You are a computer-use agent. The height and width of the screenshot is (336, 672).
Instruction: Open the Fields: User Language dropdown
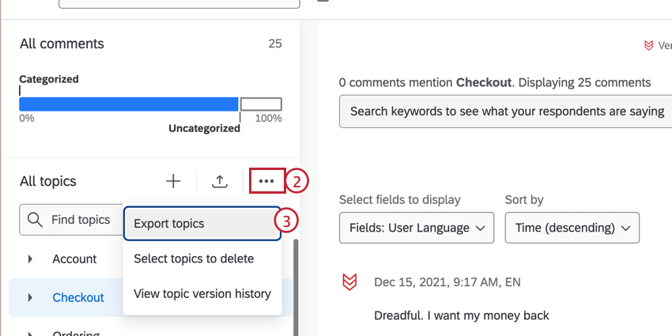(x=416, y=228)
